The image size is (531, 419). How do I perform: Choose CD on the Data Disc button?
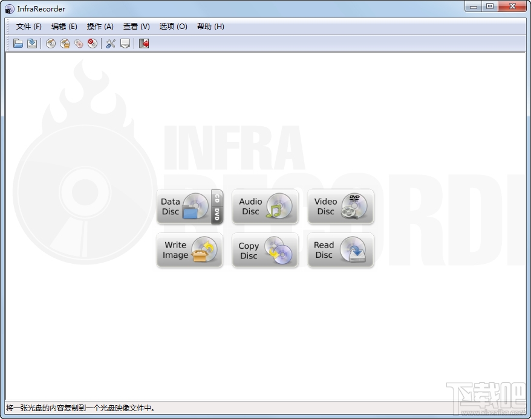[217, 198]
